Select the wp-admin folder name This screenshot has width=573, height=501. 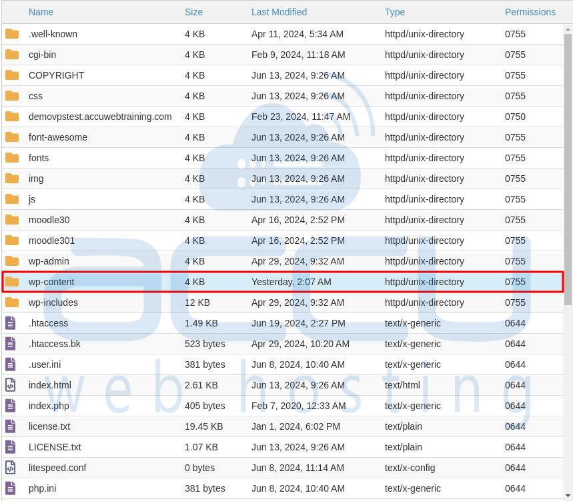49,261
